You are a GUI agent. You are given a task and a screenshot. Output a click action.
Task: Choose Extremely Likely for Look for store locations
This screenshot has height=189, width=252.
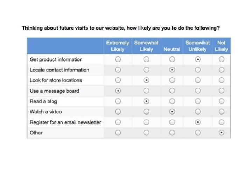pos(118,80)
